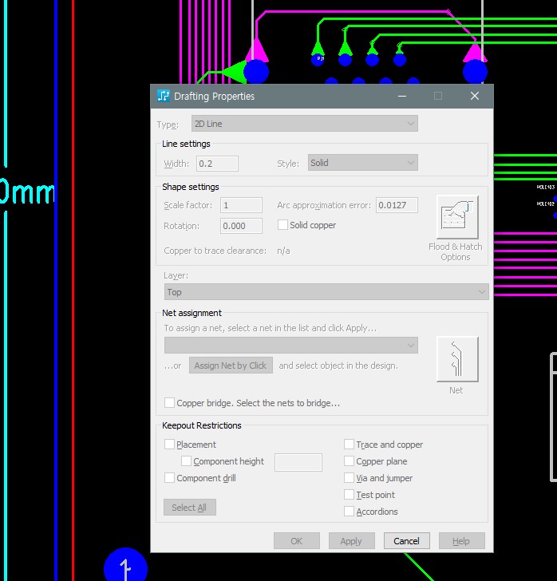Toggle the Via and jumper checkbox
557x581 pixels.
tap(350, 478)
